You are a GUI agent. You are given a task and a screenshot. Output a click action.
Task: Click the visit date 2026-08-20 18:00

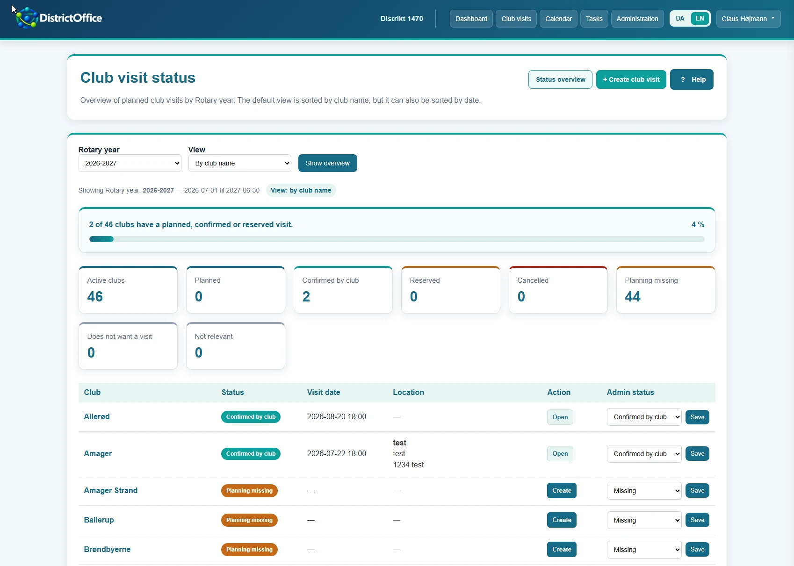click(336, 416)
